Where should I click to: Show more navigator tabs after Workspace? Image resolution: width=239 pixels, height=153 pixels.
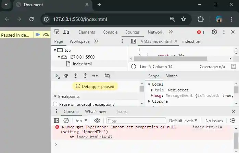97,41
